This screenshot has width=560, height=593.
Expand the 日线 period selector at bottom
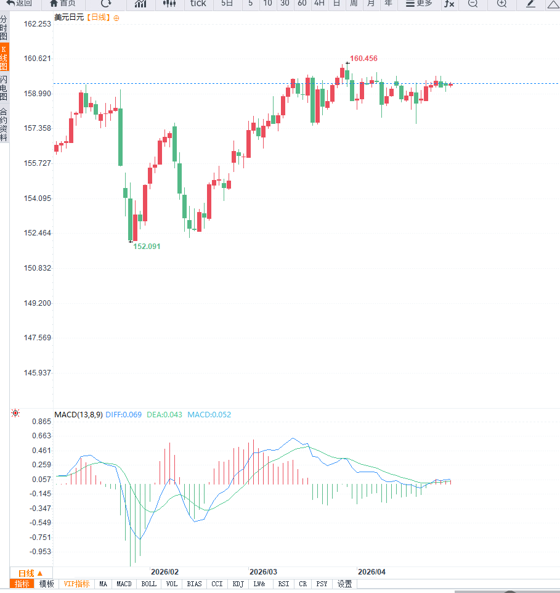point(31,573)
